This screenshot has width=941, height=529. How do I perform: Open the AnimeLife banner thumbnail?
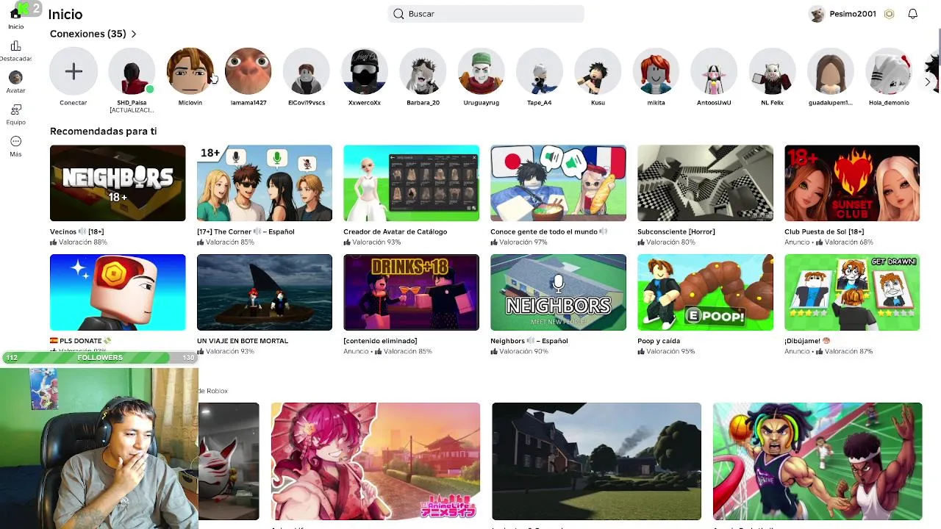(x=376, y=461)
